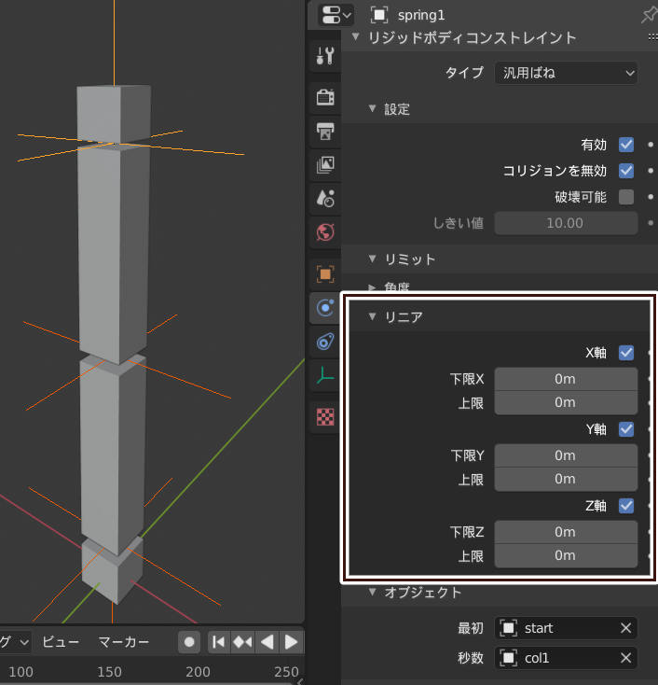This screenshot has width=658, height=685.
Task: Click the しきい値 field showing 10.00
Action: pos(566,223)
